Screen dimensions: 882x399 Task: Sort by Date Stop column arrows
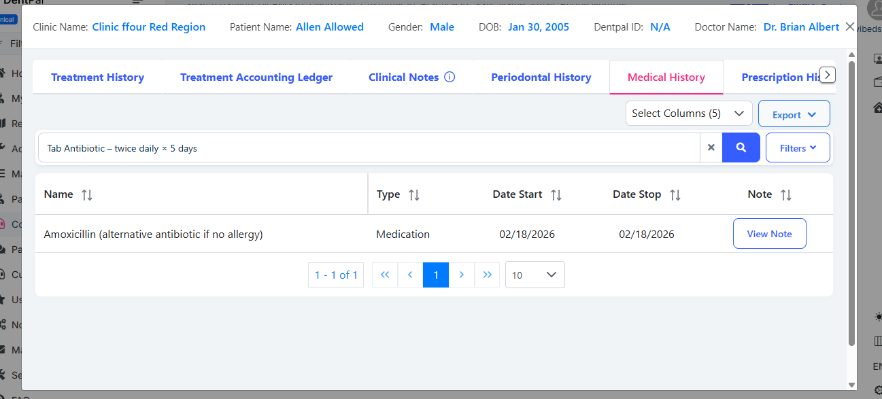675,195
